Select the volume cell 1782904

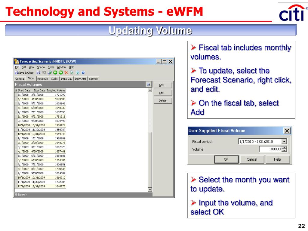[x=56, y=182]
